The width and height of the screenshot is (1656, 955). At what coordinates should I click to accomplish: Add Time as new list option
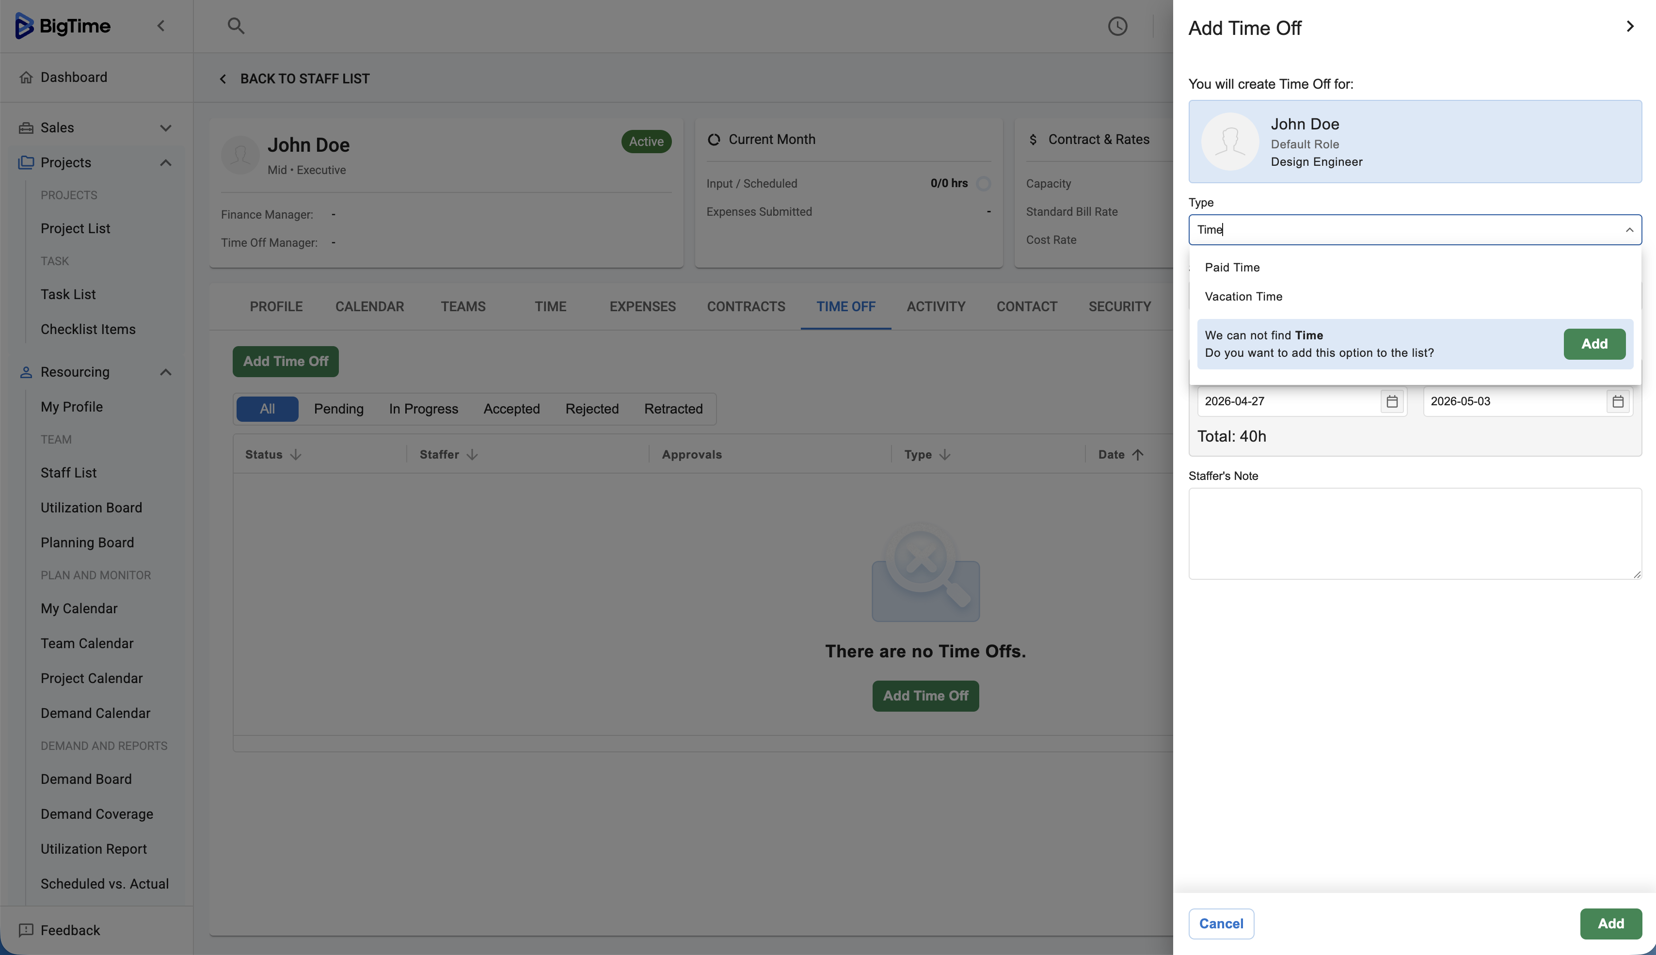coord(1593,344)
